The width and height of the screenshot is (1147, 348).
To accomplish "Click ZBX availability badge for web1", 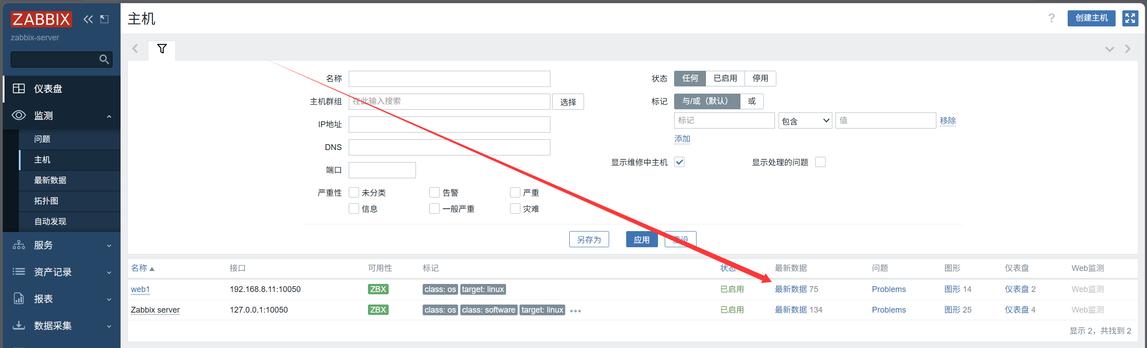I will (378, 289).
